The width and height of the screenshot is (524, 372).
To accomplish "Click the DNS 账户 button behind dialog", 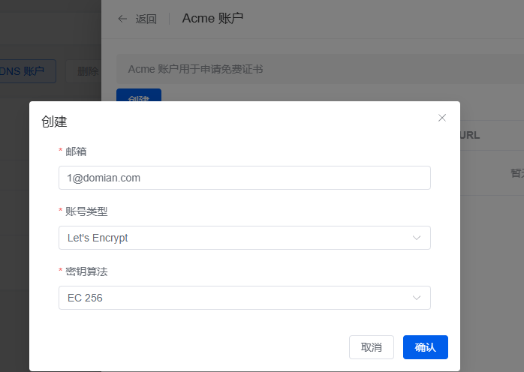I will click(28, 71).
